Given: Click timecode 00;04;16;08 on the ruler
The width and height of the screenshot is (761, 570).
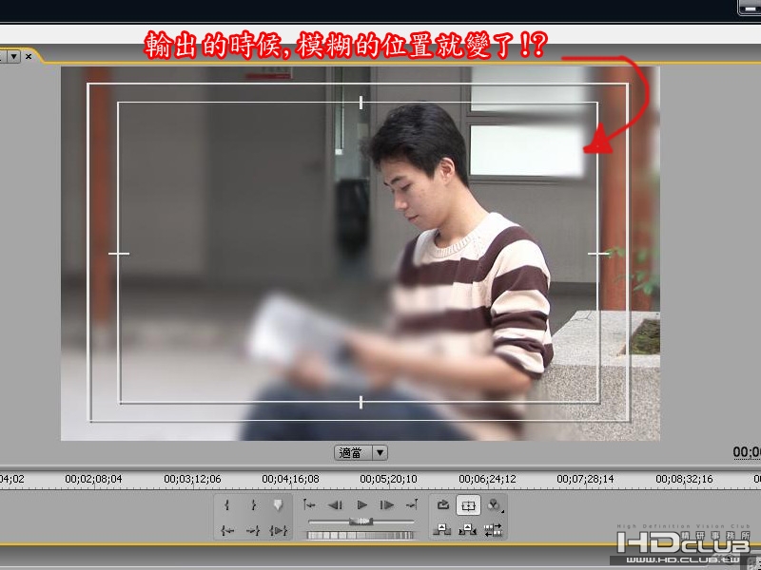Looking at the screenshot, I should point(291,479).
